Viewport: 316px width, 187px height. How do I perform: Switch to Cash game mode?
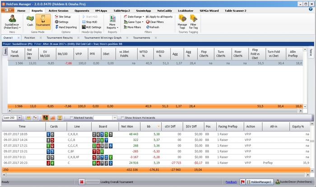point(30,21)
